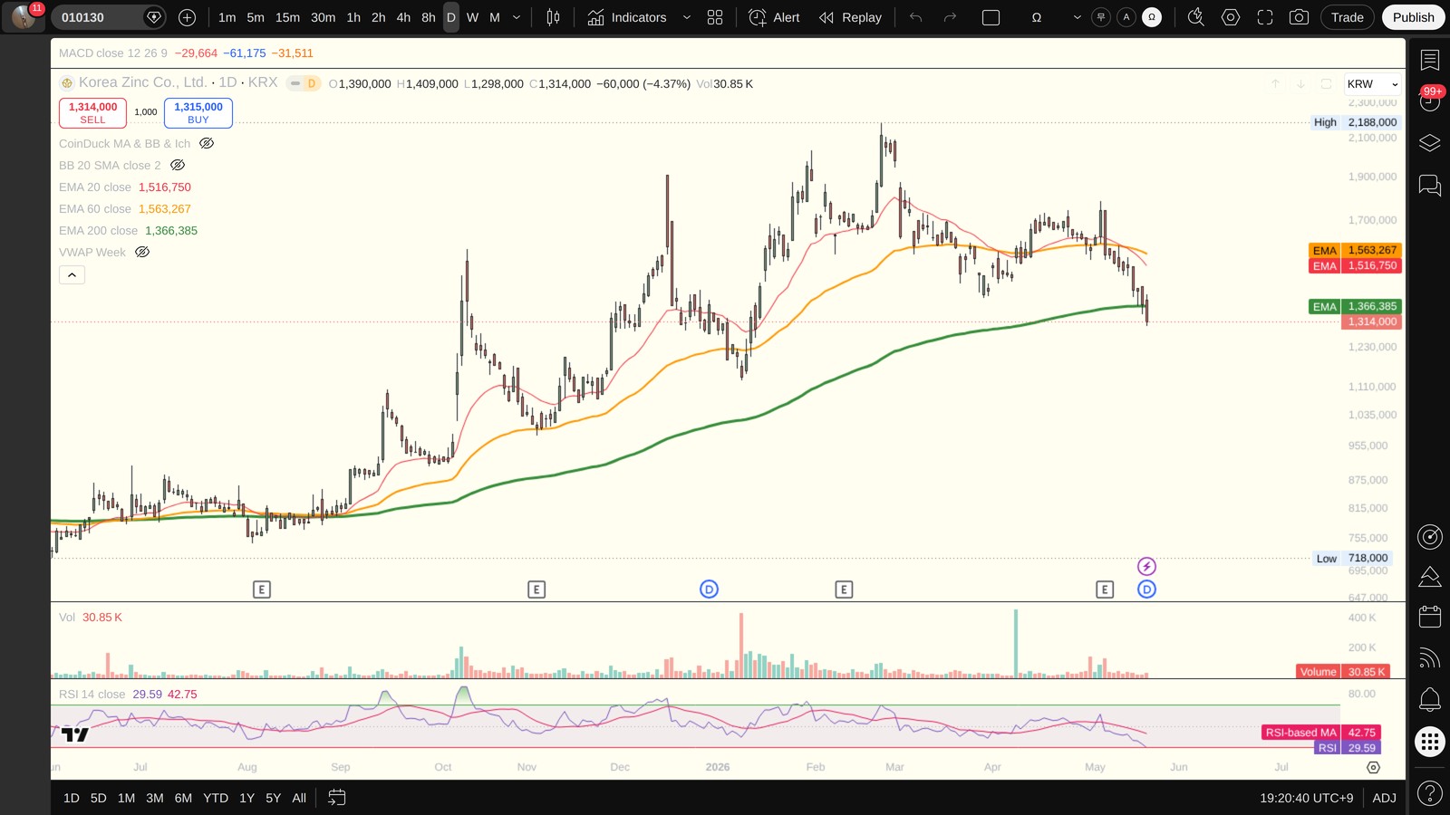Image resolution: width=1450 pixels, height=815 pixels.
Task: Expand more timeframe intervals chevron
Action: click(517, 17)
